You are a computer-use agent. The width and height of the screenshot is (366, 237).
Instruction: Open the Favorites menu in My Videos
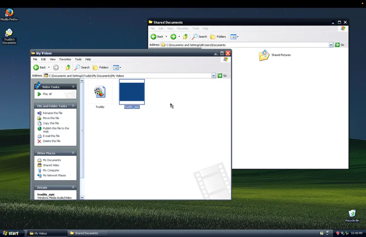65,59
